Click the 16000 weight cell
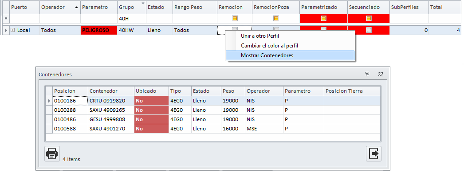Screen dimensions: 464x173 233,129
